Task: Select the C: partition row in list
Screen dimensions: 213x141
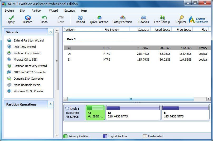Action: click(137, 48)
